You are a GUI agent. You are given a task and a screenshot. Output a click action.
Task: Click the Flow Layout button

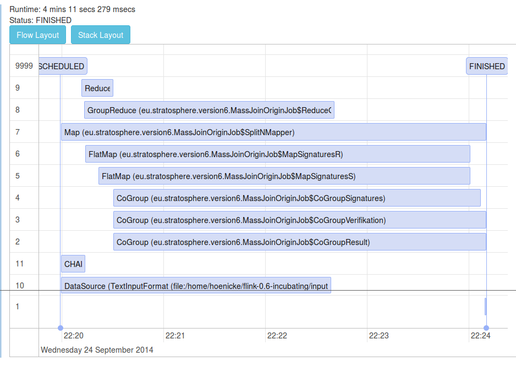tap(38, 35)
